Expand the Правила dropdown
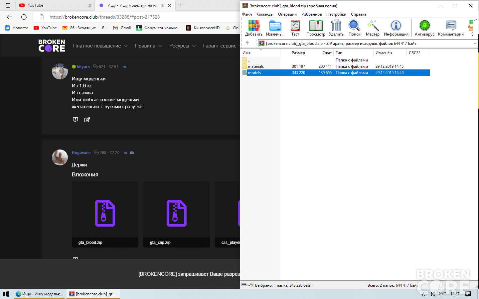This screenshot has height=299, width=479. click(x=148, y=46)
